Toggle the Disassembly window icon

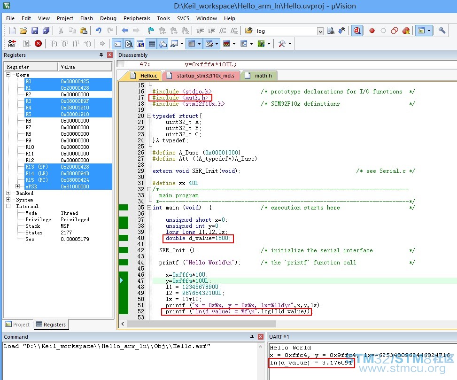pyautogui.click(x=129, y=44)
